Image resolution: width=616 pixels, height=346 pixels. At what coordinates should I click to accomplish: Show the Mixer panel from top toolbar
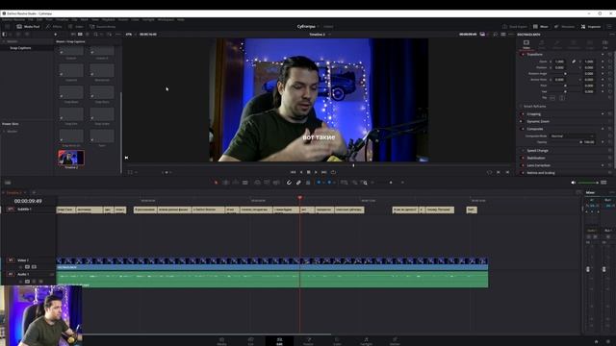pyautogui.click(x=541, y=27)
